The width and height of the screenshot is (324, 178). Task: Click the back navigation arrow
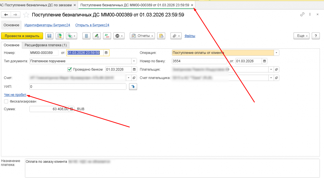pyautogui.click(x=6, y=15)
